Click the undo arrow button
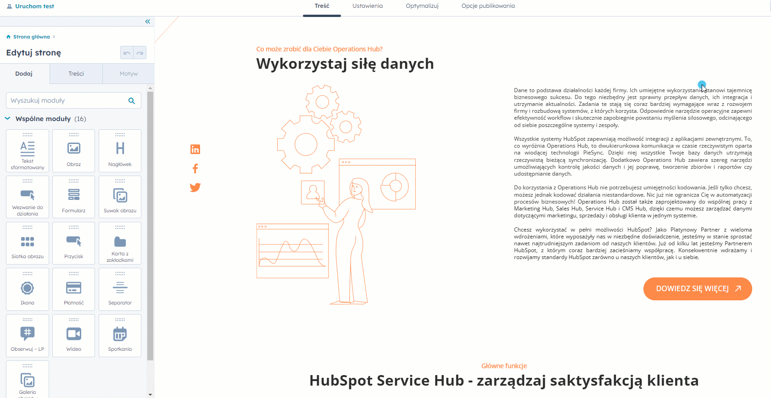771x398 pixels. tap(127, 53)
